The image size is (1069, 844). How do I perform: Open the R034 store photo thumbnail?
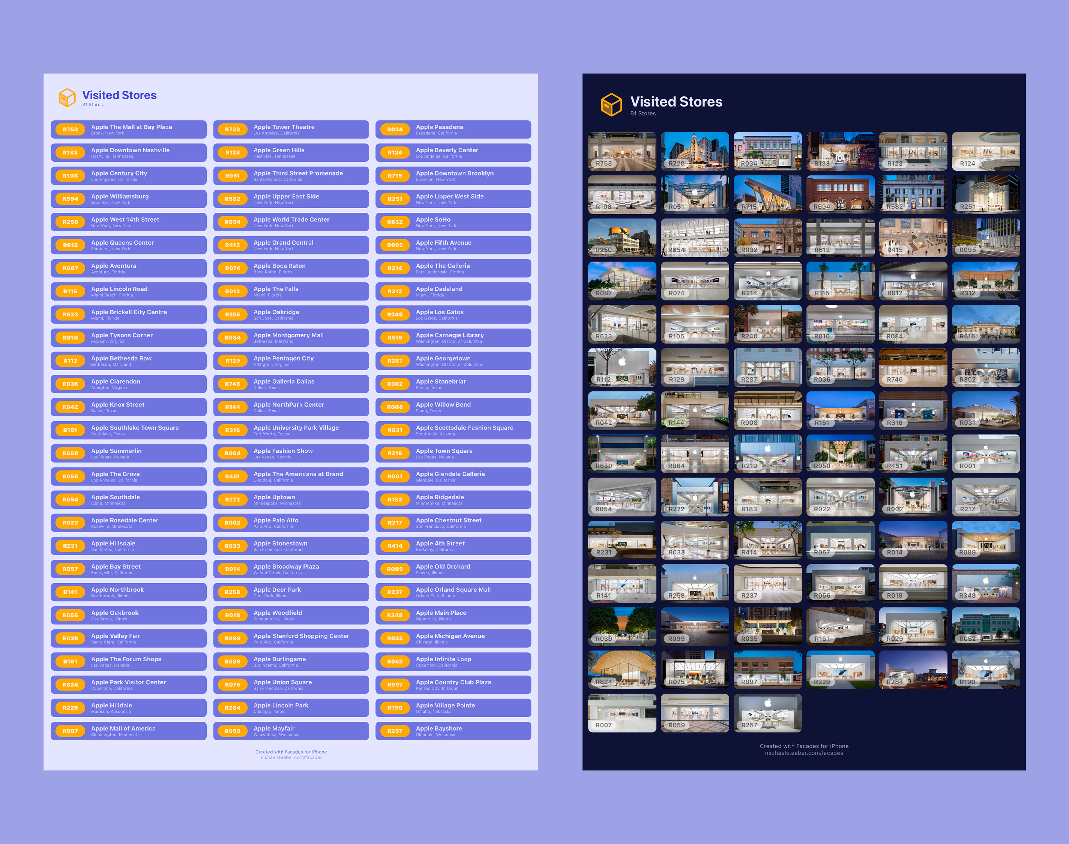(768, 151)
